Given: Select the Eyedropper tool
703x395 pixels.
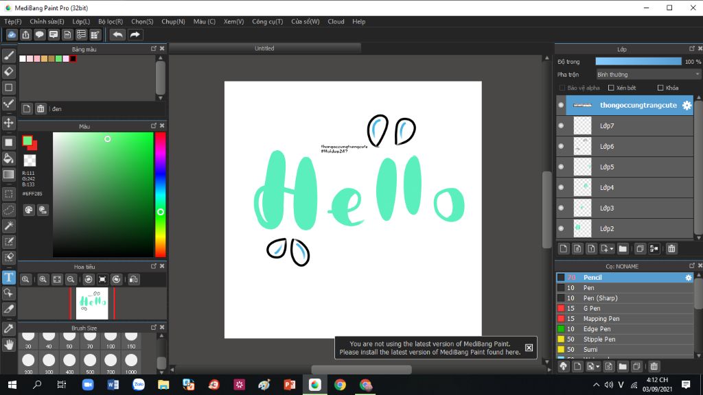Looking at the screenshot, I should click(x=8, y=328).
